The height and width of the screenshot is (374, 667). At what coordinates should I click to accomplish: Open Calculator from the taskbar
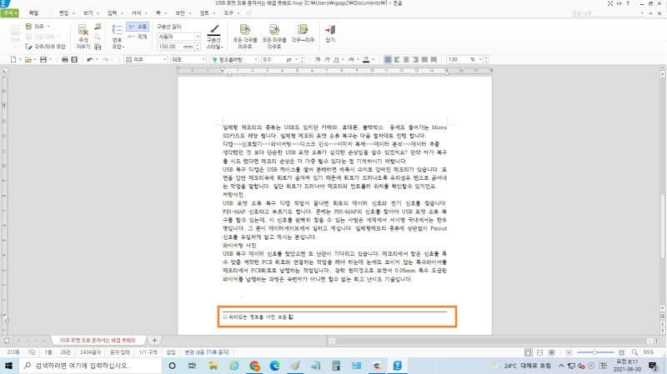[336, 366]
